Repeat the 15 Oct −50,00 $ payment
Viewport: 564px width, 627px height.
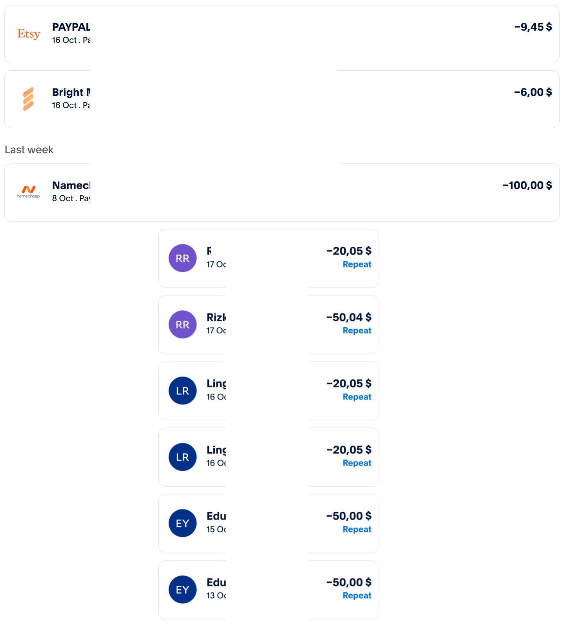(357, 530)
